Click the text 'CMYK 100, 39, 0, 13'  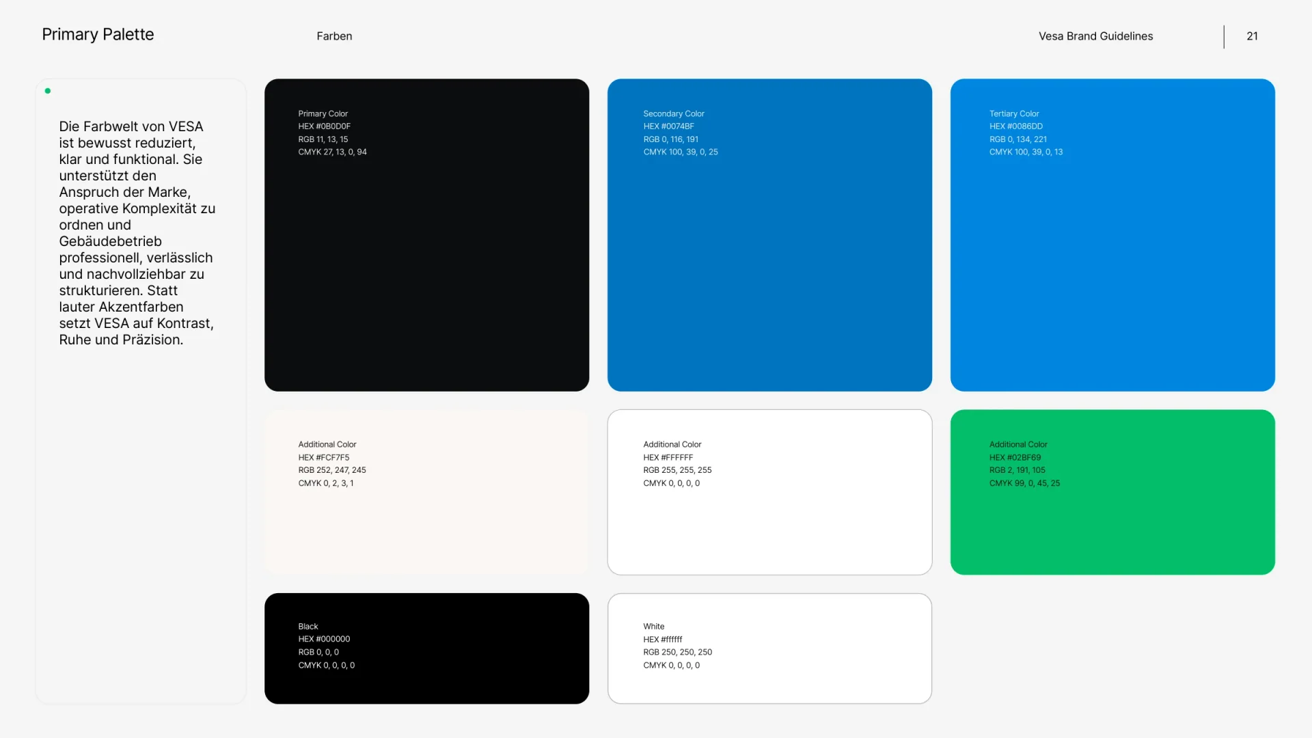point(1026,152)
